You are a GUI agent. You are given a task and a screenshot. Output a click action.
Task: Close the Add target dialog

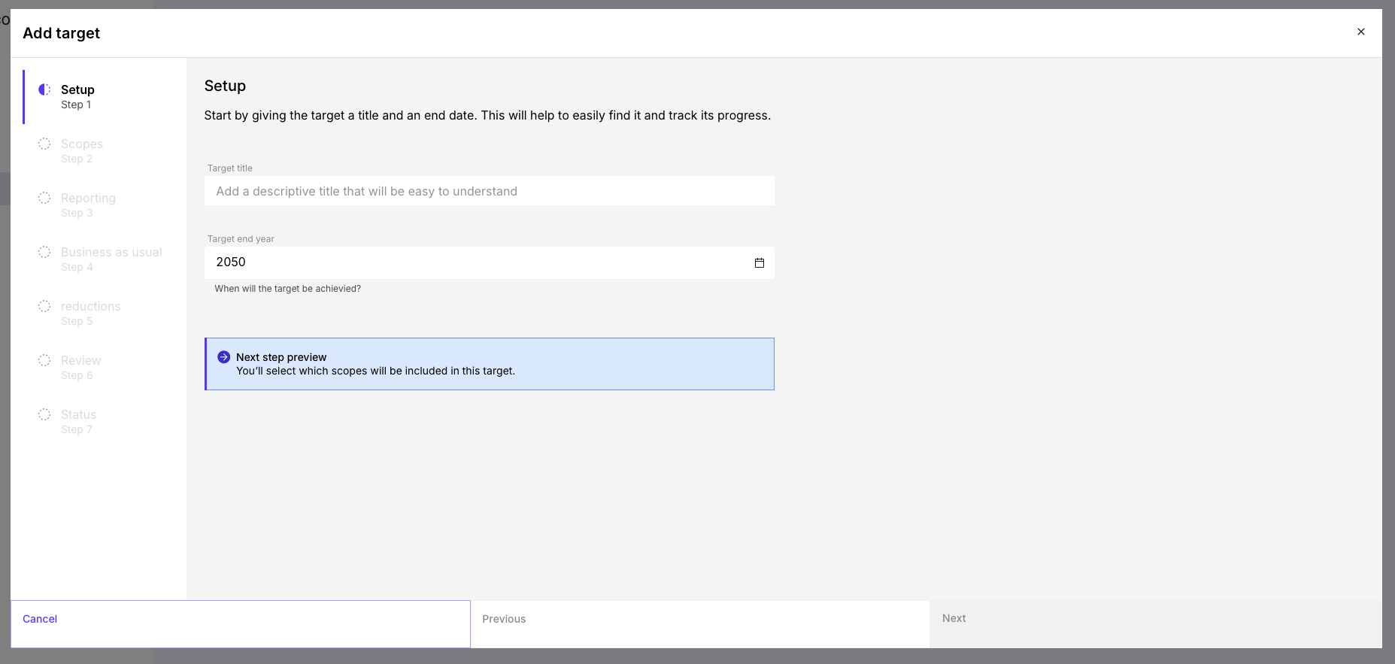1360,32
